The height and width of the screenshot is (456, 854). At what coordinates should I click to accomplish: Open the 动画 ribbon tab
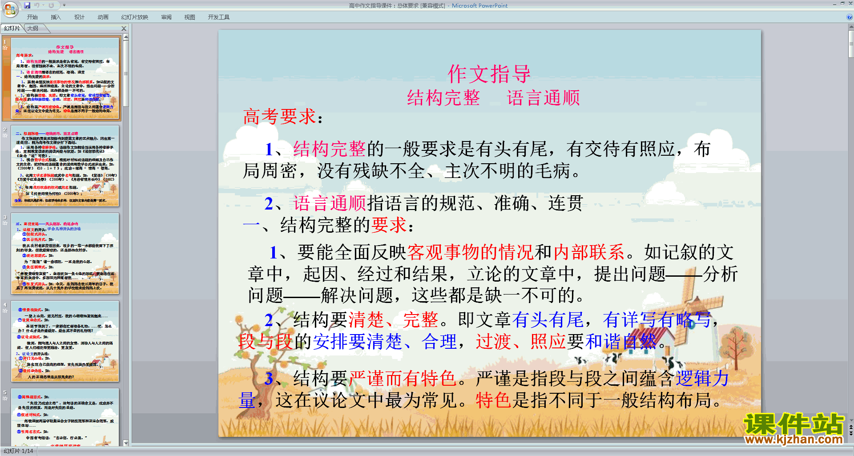coord(103,17)
